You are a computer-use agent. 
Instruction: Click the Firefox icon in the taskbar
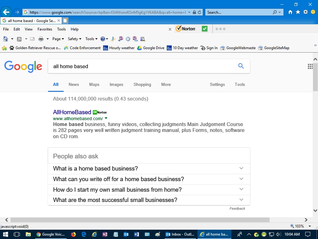click(73, 234)
